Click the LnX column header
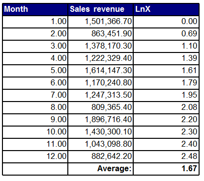 pyautogui.click(x=166, y=9)
